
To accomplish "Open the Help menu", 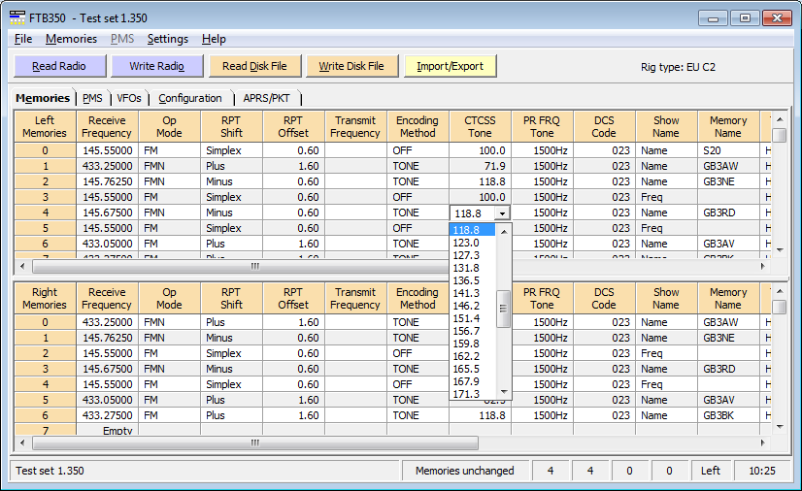I will 214,39.
